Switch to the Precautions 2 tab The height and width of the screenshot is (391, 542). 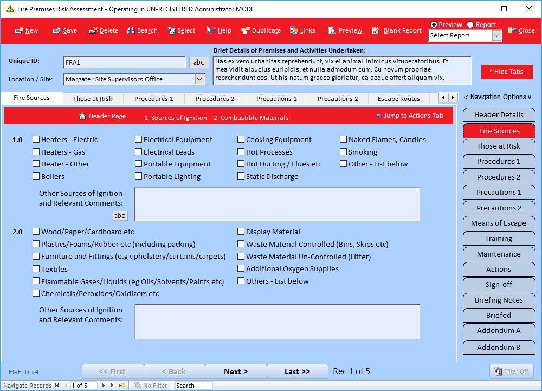[x=338, y=99]
